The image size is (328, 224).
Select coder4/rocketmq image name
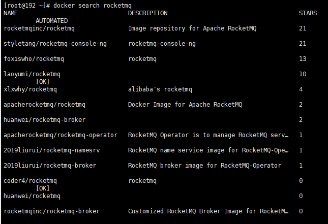click(31, 181)
